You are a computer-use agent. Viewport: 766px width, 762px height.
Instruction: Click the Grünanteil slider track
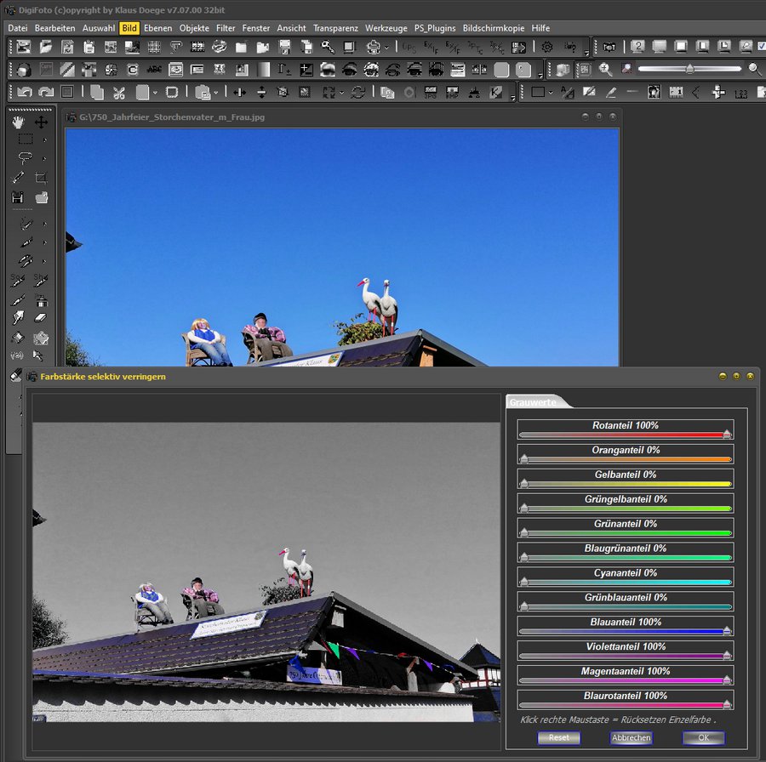[x=626, y=533]
